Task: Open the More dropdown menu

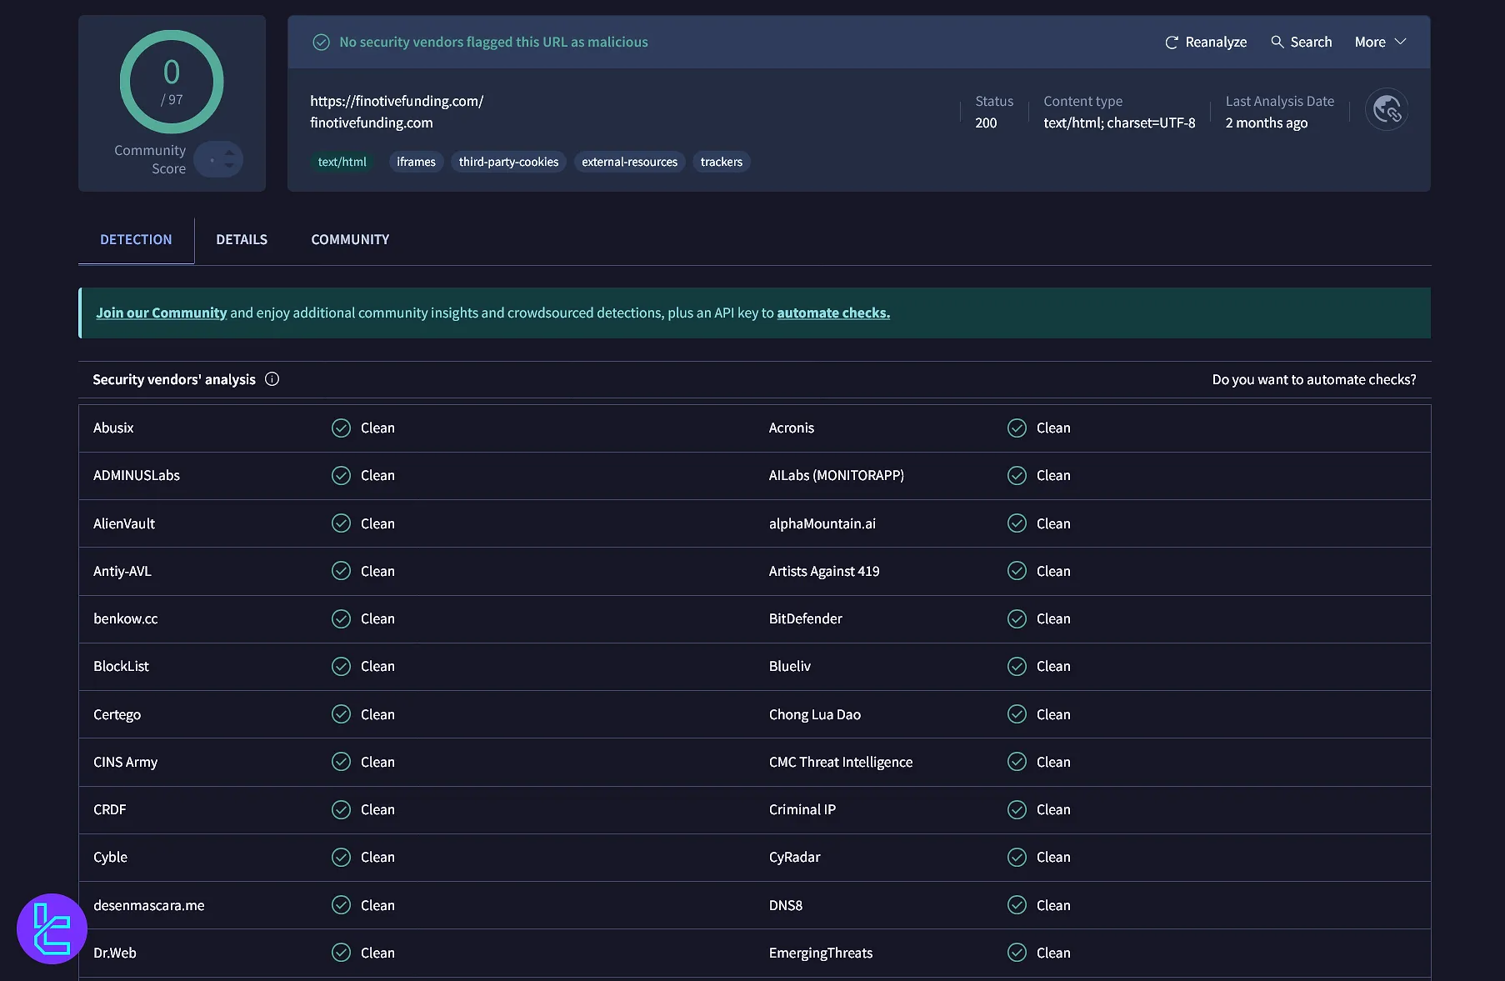Action: (1379, 42)
